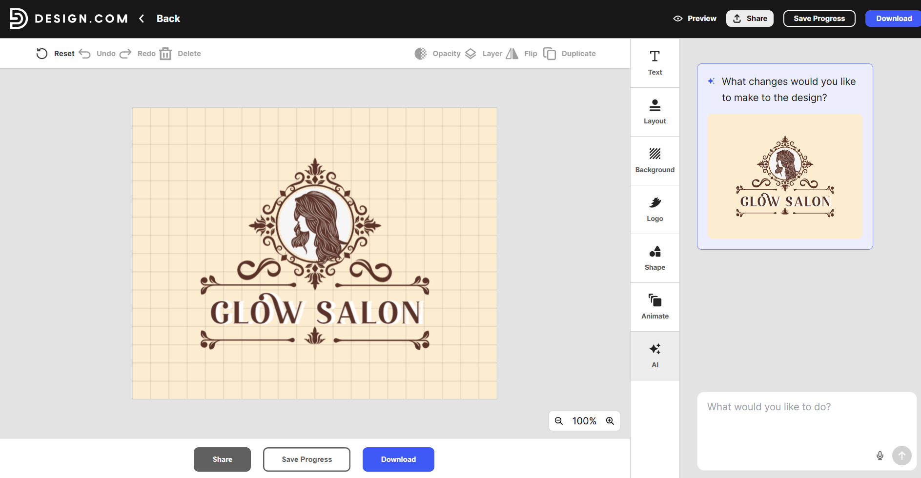The image size is (921, 478).
Task: Open the Layout panel
Action: 655,112
